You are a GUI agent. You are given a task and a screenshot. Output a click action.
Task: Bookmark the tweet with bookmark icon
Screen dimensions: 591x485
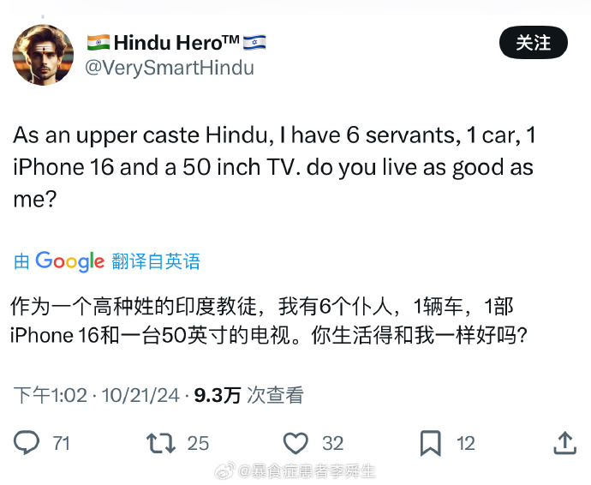pyautogui.click(x=431, y=443)
